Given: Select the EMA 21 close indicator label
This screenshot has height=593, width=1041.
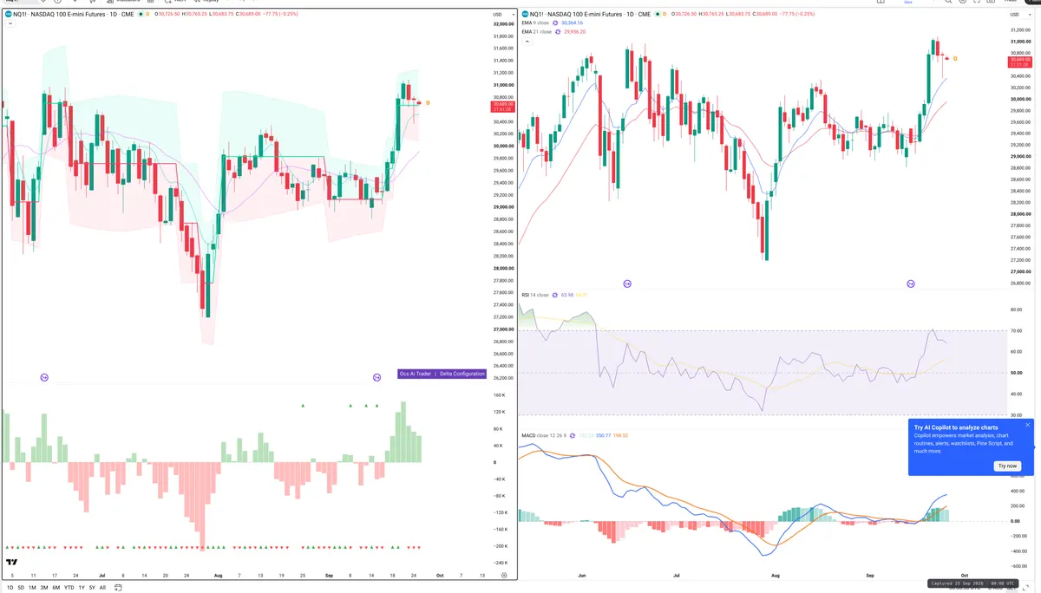Looking at the screenshot, I should 536,32.
